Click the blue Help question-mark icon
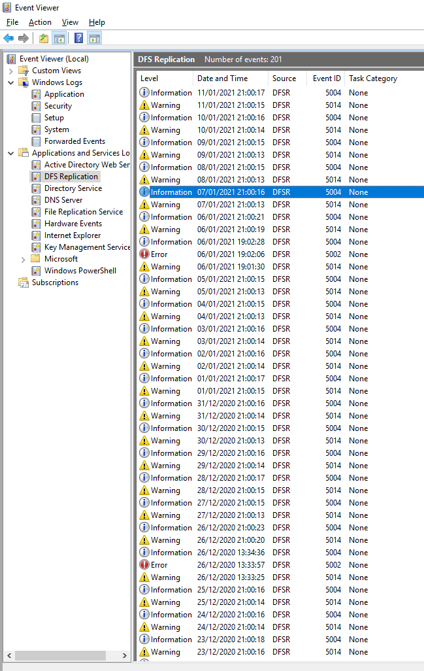 [78, 39]
